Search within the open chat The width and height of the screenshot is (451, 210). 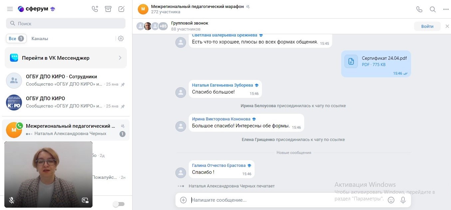coord(433,9)
